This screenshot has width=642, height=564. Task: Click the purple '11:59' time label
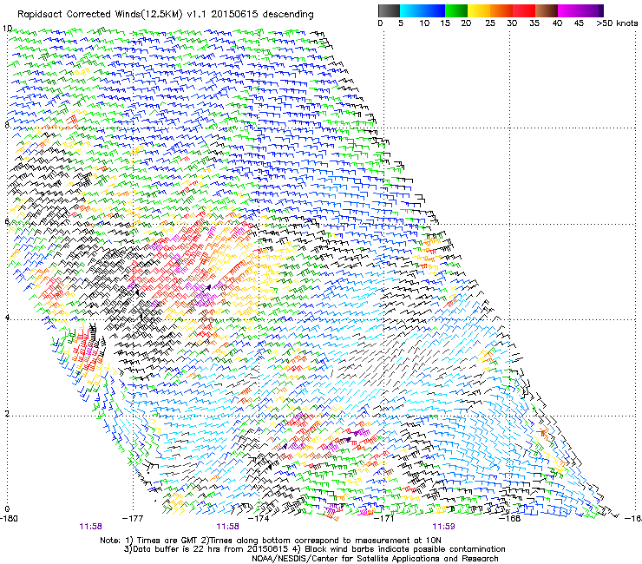(x=443, y=527)
